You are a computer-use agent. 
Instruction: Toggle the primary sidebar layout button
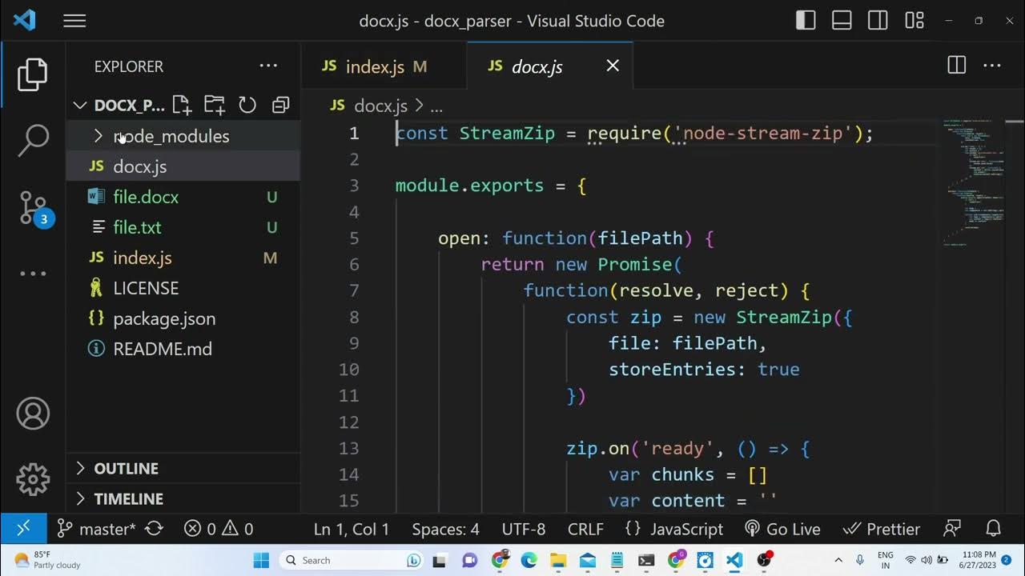point(806,21)
